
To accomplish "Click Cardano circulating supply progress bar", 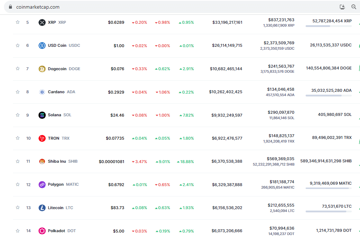I will coord(329,95).
